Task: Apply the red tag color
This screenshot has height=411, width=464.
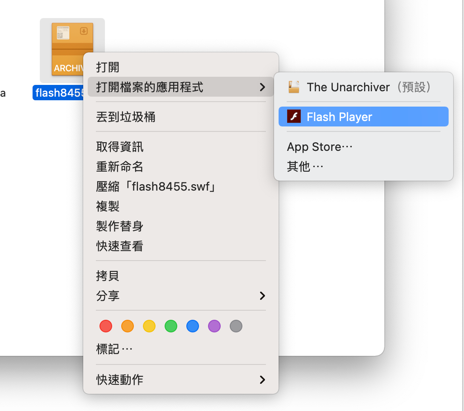Action: click(x=106, y=326)
